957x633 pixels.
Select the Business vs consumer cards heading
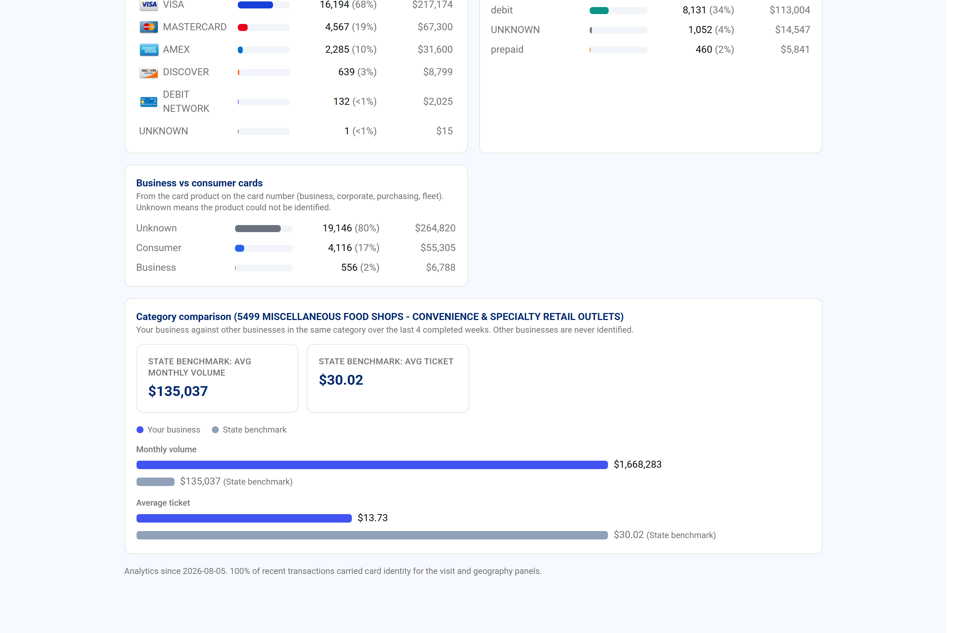point(199,183)
